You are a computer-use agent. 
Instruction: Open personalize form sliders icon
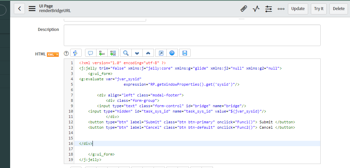(x=269, y=9)
